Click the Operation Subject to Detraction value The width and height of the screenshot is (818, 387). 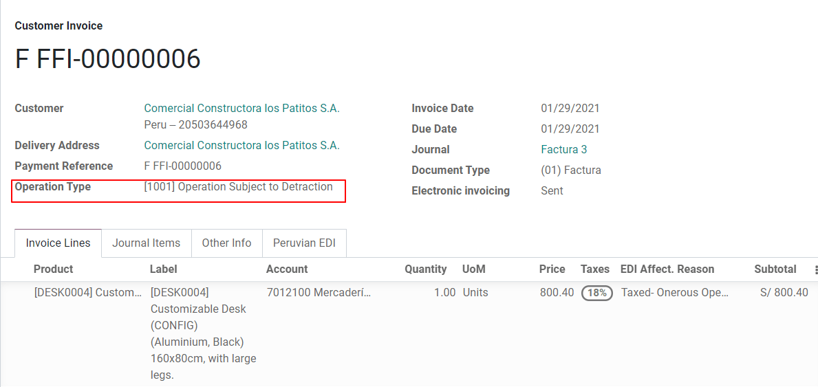(238, 187)
